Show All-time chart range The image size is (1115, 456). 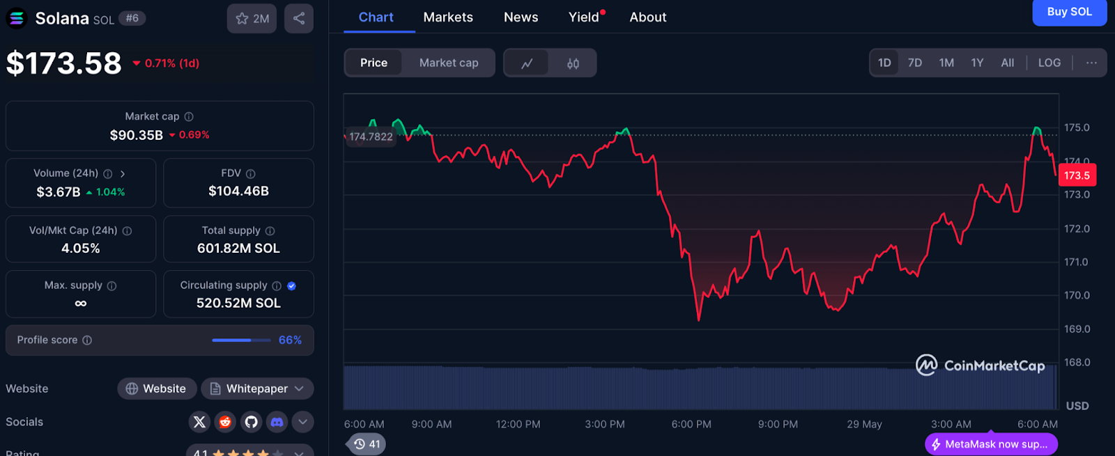tap(1008, 63)
